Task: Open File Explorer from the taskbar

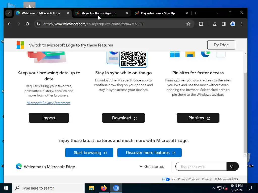Action: pyautogui.click(x=91, y=188)
